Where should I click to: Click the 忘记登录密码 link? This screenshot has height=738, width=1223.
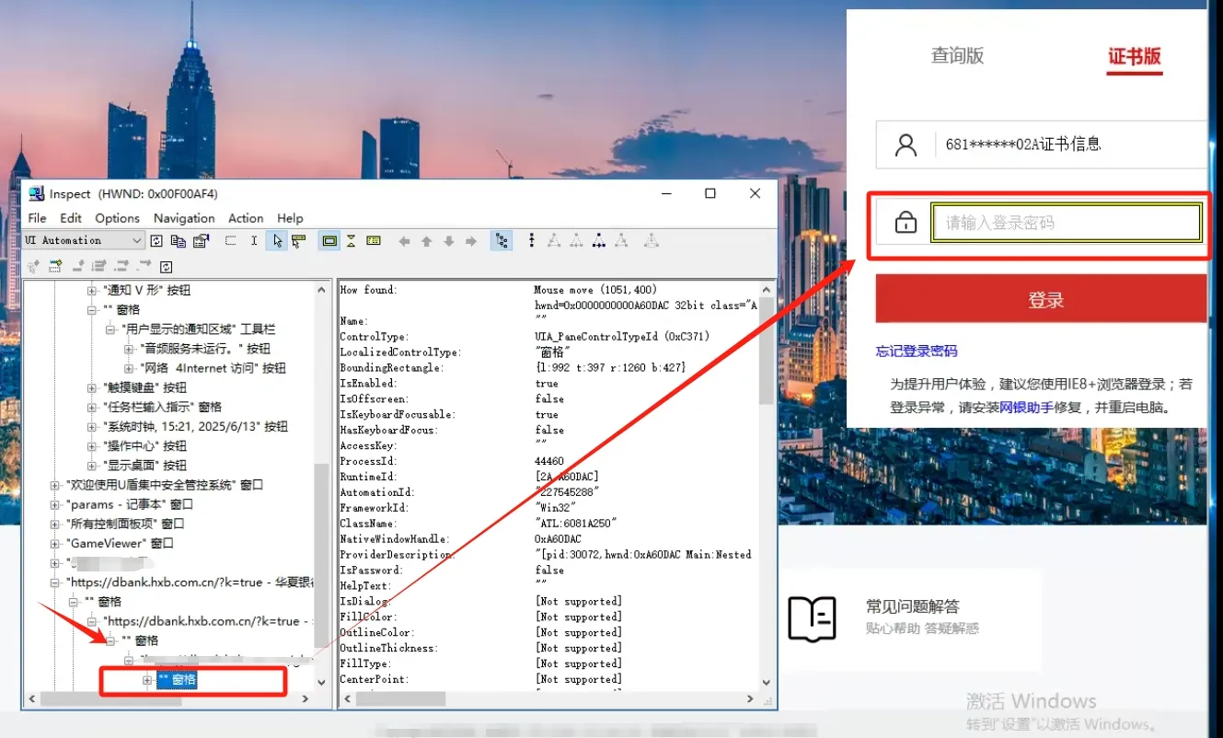click(x=917, y=352)
